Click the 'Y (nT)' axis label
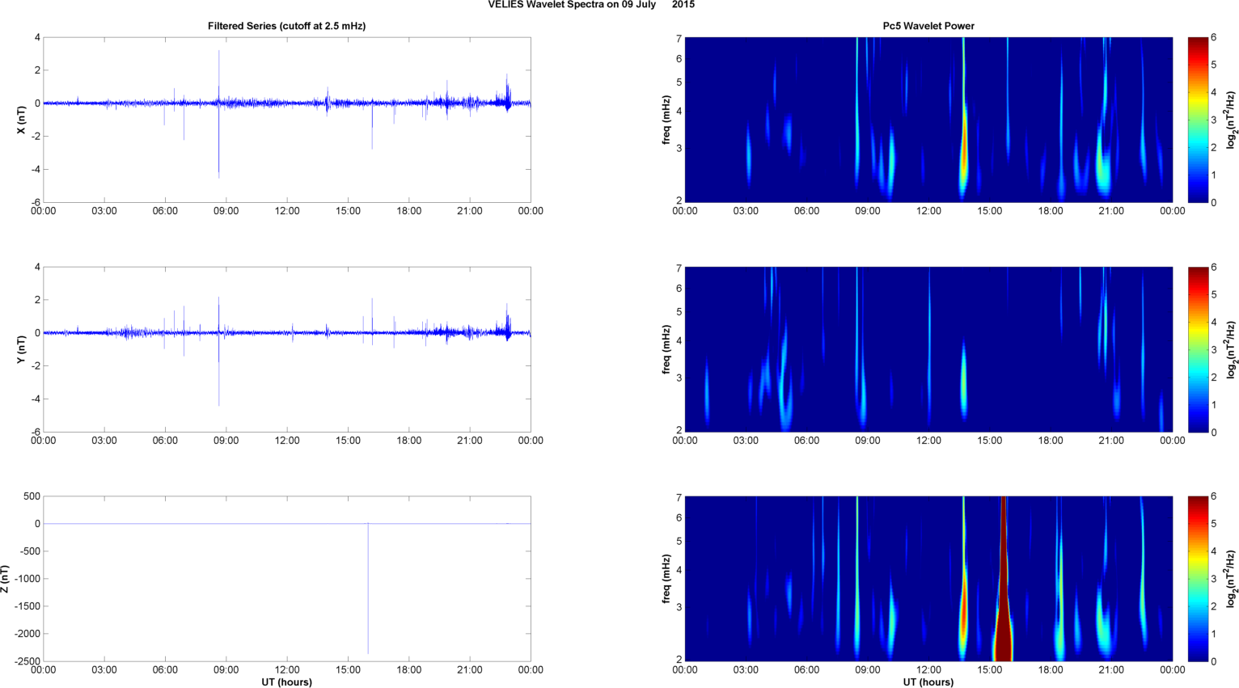This screenshot has height=688, width=1239. pos(23,349)
